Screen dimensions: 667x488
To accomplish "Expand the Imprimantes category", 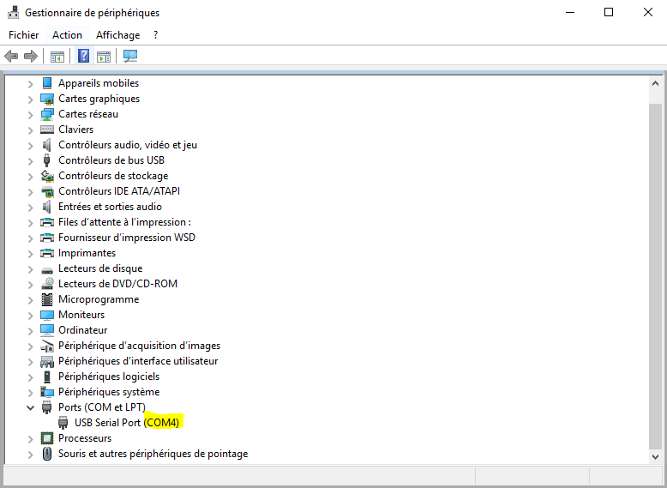I will tap(30, 254).
